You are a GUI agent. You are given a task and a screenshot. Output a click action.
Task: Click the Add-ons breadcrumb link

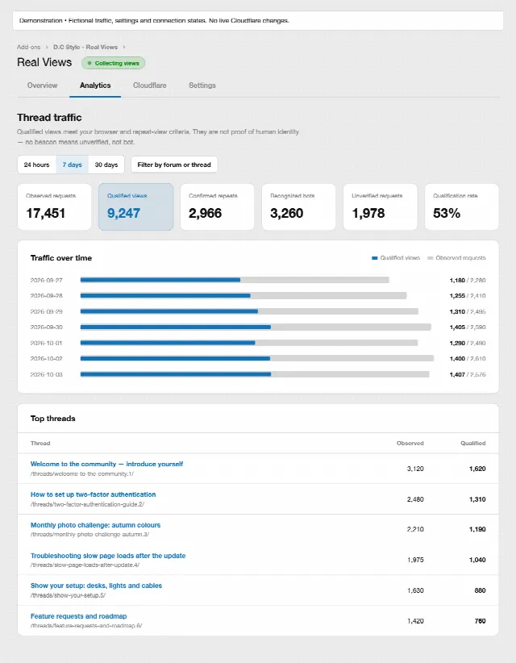tap(29, 47)
